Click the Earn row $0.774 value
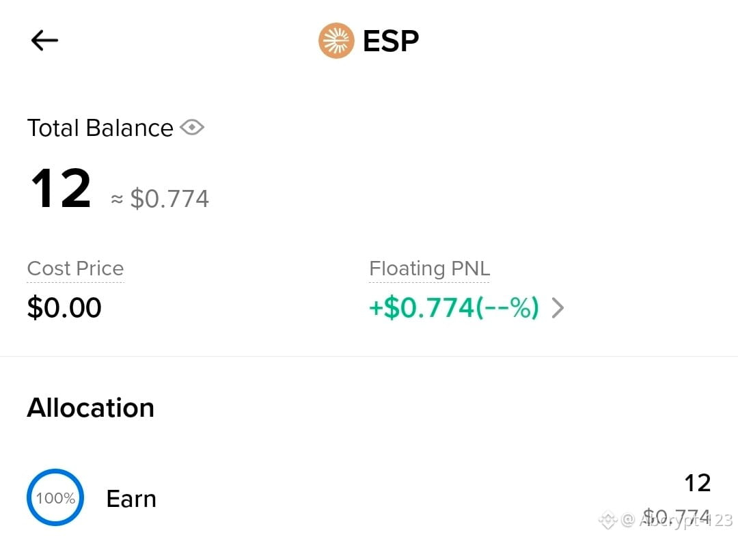The height and width of the screenshot is (537, 738). click(676, 517)
